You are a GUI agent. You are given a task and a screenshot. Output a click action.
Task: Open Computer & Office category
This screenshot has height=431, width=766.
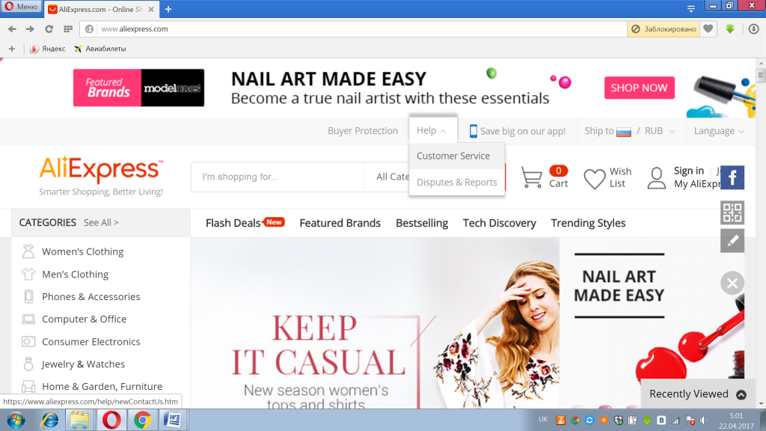pos(84,319)
